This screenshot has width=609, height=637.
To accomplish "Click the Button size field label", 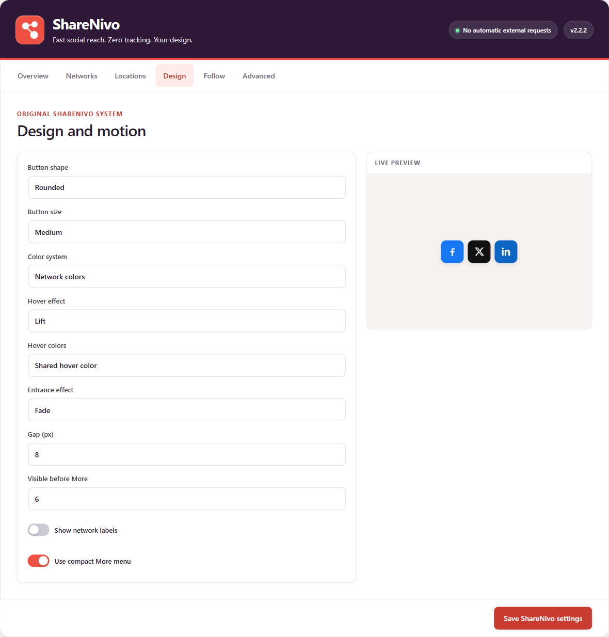I will coord(45,212).
